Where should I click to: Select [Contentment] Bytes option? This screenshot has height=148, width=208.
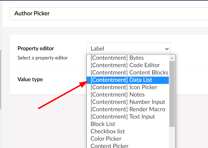click(128, 58)
